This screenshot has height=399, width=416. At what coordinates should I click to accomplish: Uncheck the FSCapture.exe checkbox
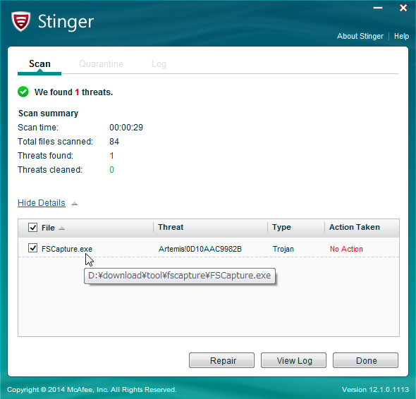click(32, 248)
